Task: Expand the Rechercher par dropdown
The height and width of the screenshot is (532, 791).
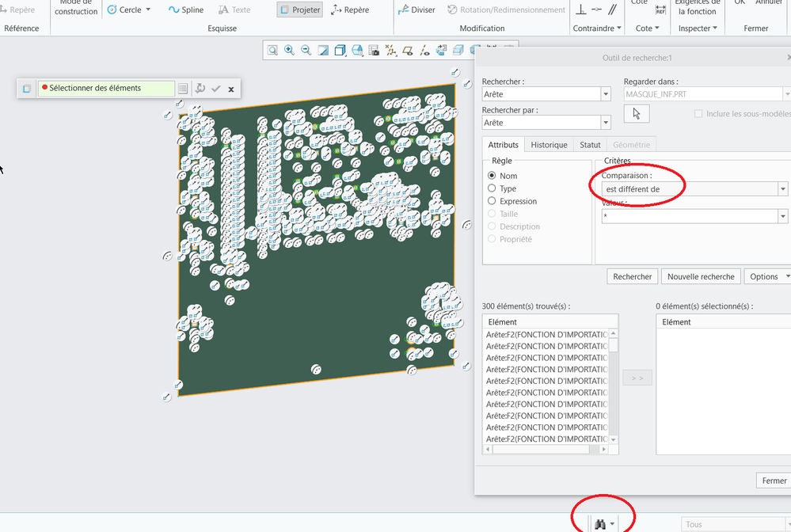Action: (x=606, y=123)
